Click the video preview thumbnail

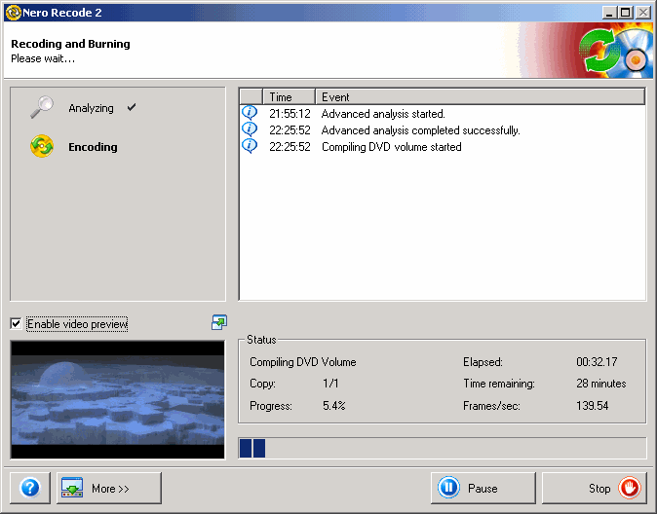click(117, 399)
